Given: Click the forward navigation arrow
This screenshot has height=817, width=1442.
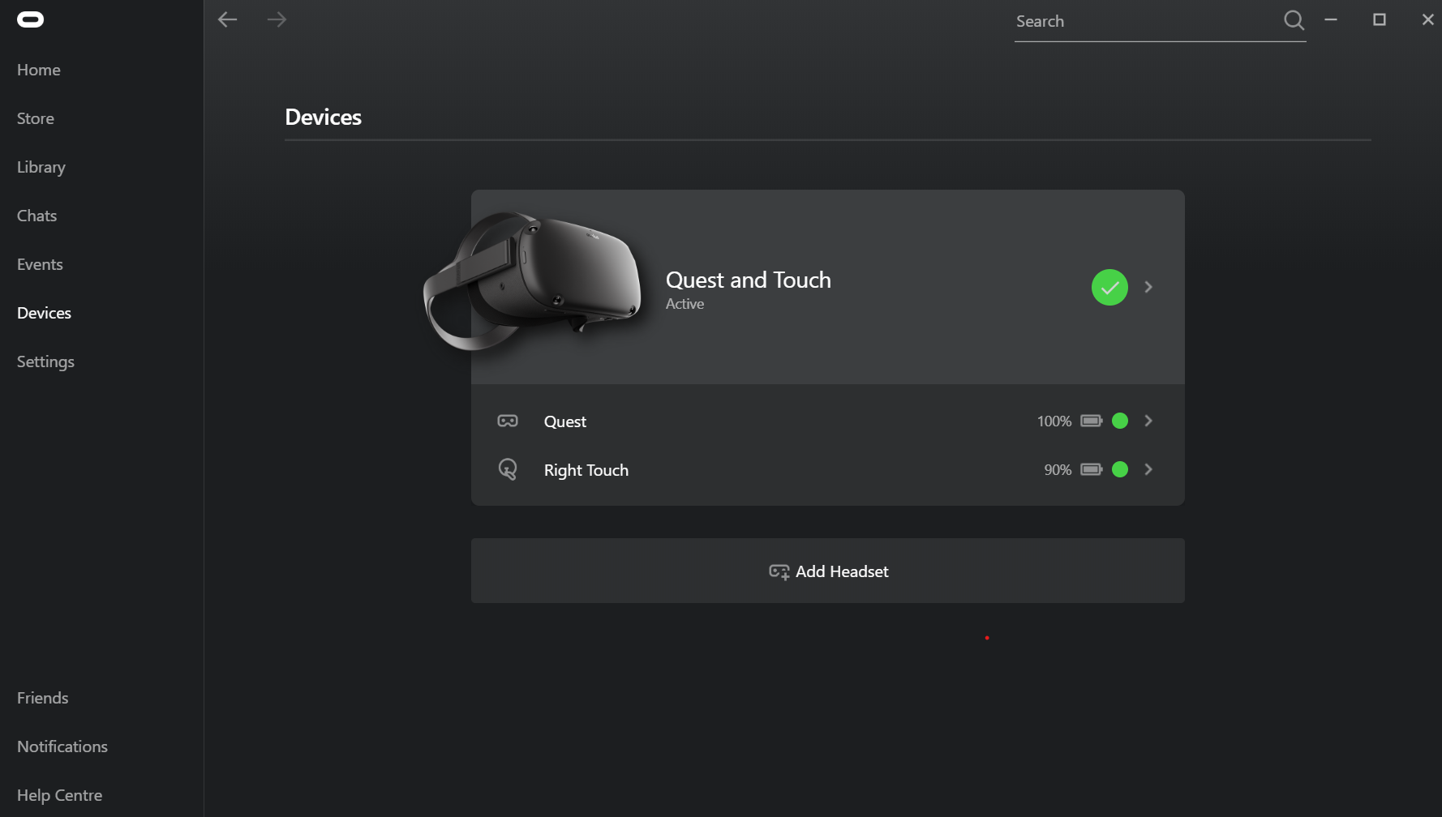Looking at the screenshot, I should tap(277, 19).
